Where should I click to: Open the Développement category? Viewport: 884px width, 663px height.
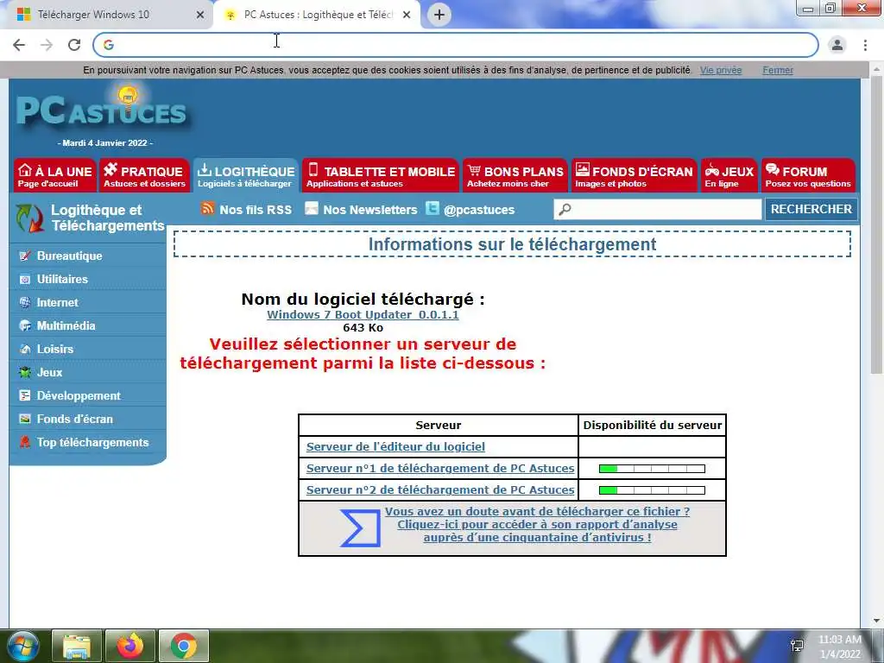pyautogui.click(x=79, y=395)
